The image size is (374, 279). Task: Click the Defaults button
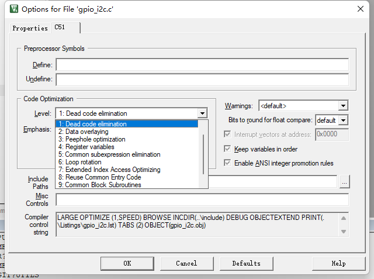click(247, 263)
